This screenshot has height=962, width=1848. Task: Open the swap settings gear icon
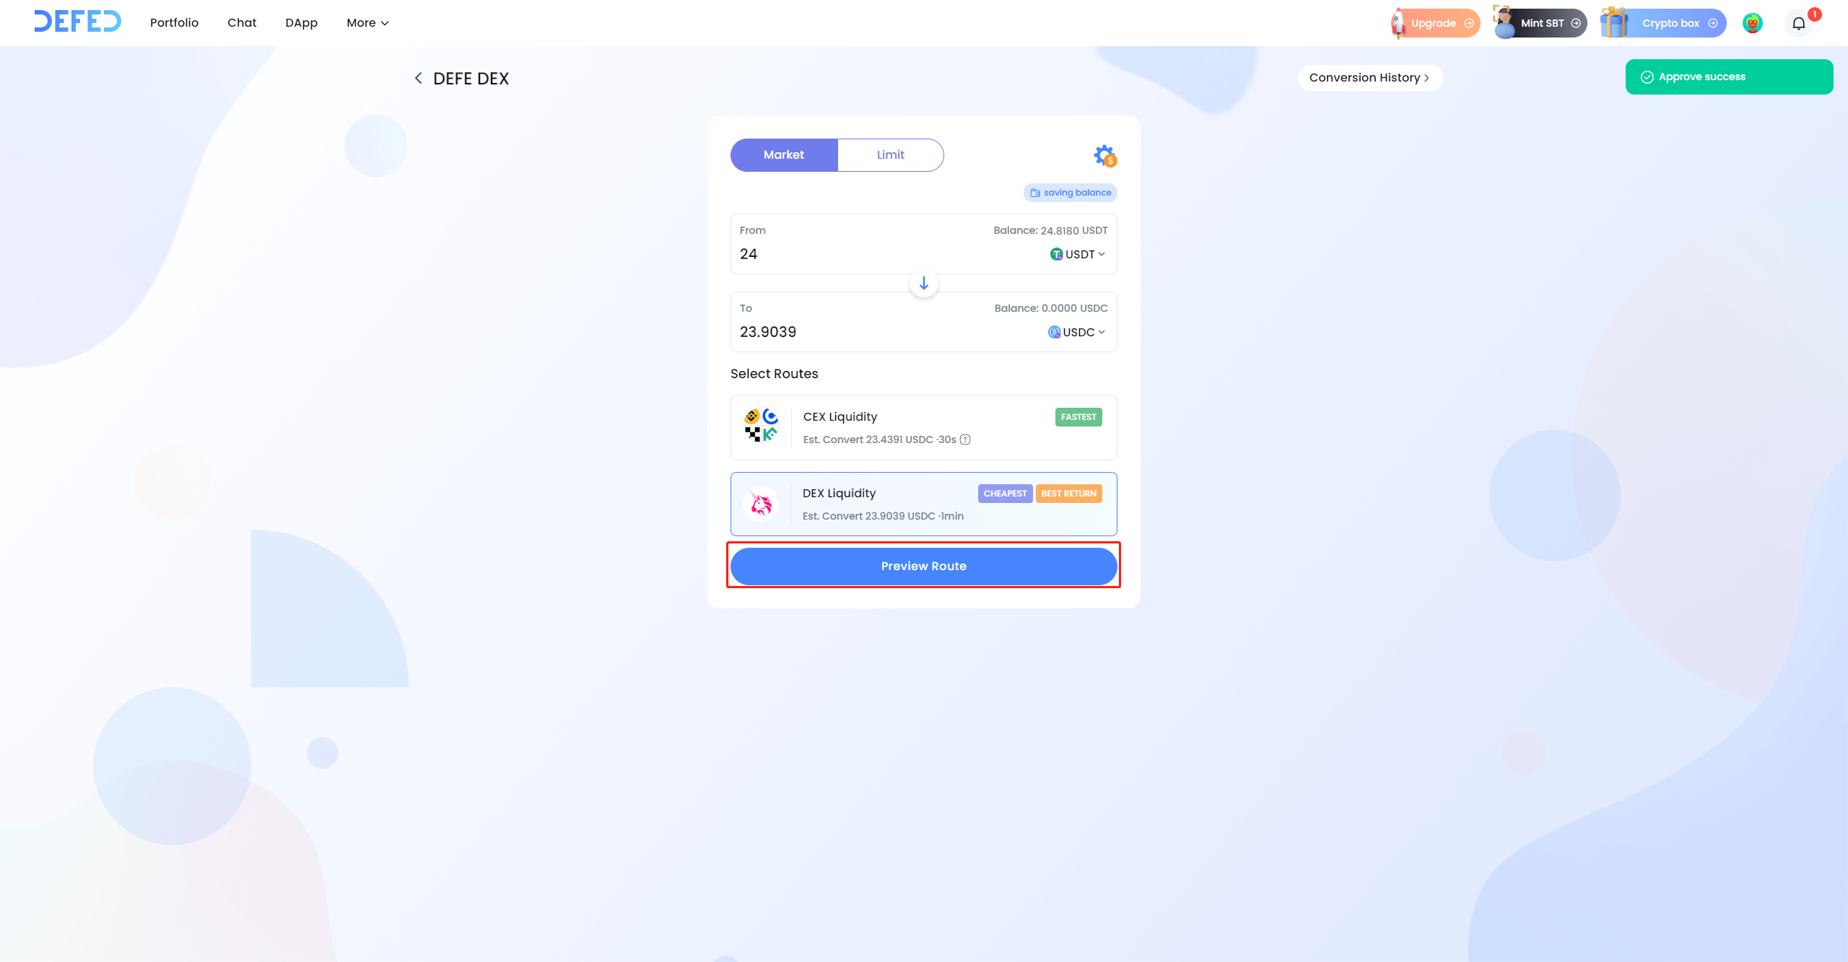tap(1104, 155)
